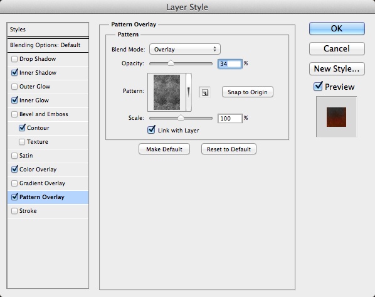This screenshot has height=297, width=375.
Task: Click the Opacity percentage input field
Action: 230,63
